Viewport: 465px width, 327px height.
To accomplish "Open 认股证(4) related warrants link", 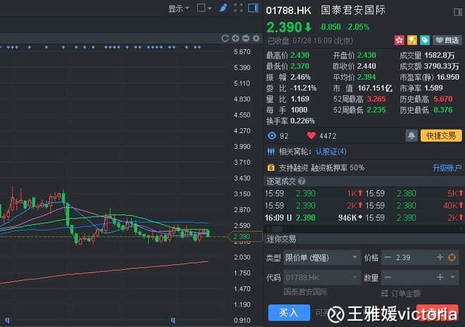I will (x=330, y=152).
